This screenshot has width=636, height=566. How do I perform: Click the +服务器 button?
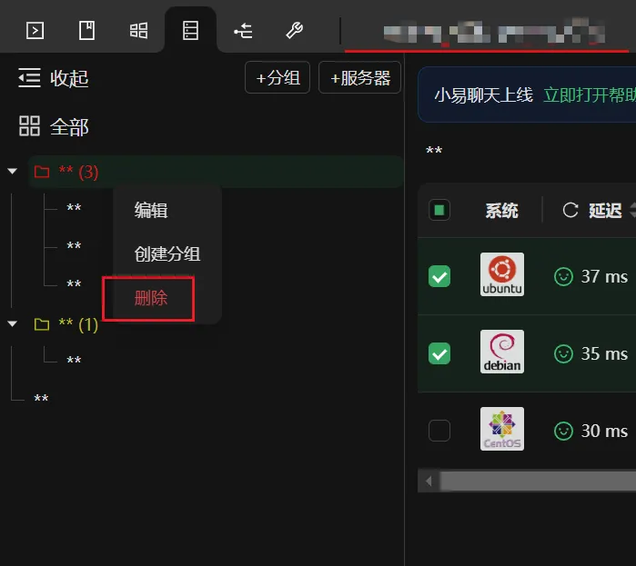359,78
